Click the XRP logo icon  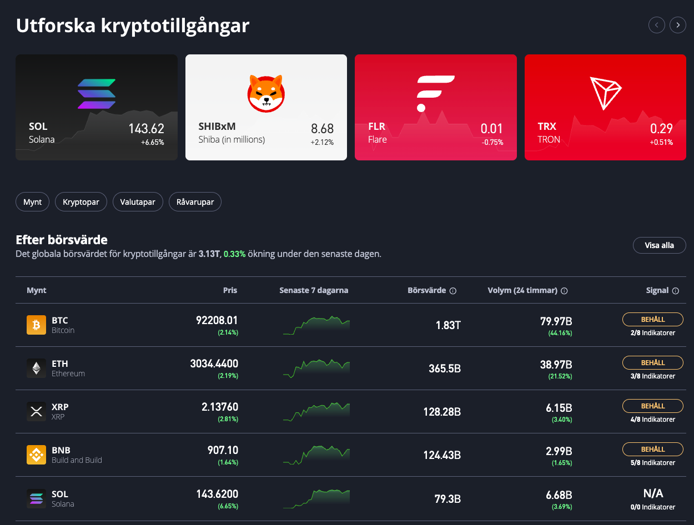point(36,412)
